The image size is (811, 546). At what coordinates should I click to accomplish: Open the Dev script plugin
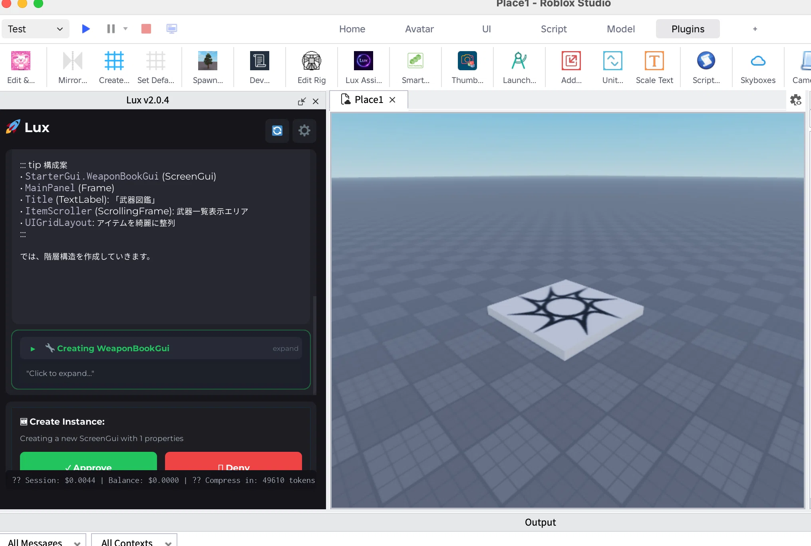[260, 61]
